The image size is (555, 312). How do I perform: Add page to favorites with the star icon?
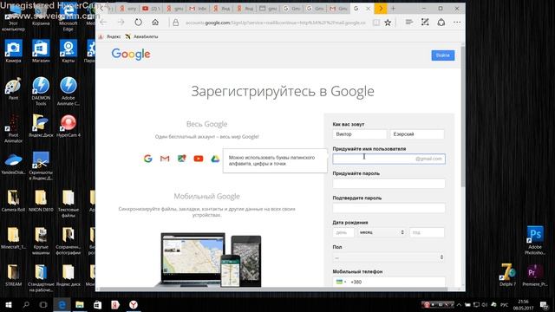(388, 23)
